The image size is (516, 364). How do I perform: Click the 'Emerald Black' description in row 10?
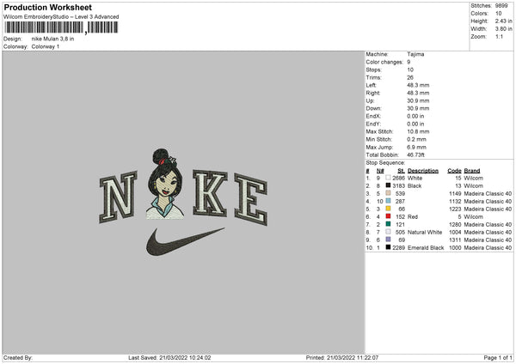426,248
